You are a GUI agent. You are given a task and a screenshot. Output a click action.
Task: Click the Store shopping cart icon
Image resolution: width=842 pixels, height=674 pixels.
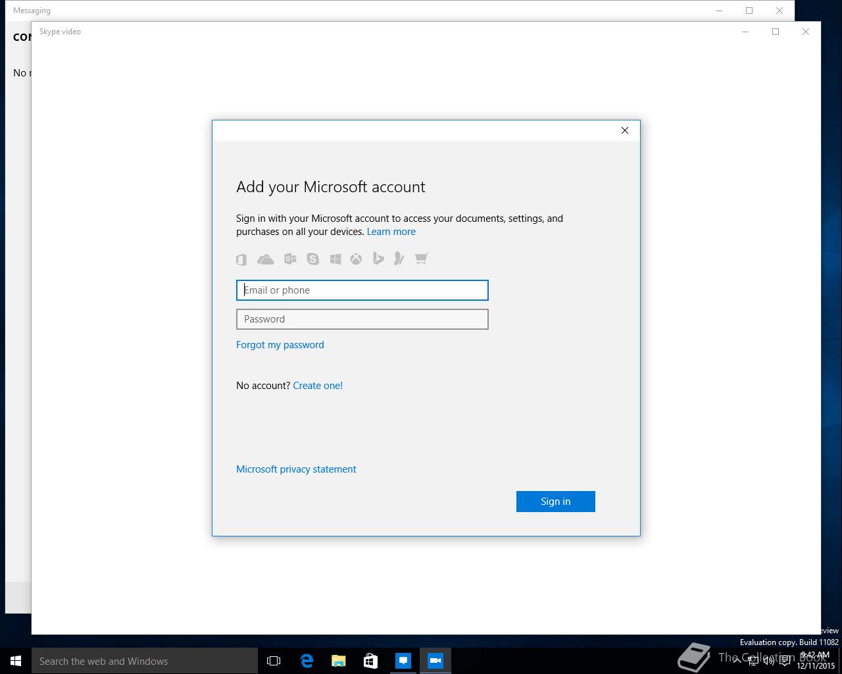click(421, 259)
